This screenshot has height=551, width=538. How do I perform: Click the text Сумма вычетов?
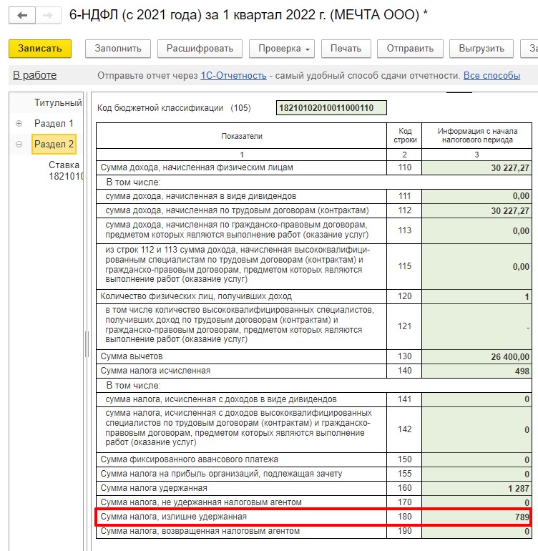tap(132, 356)
